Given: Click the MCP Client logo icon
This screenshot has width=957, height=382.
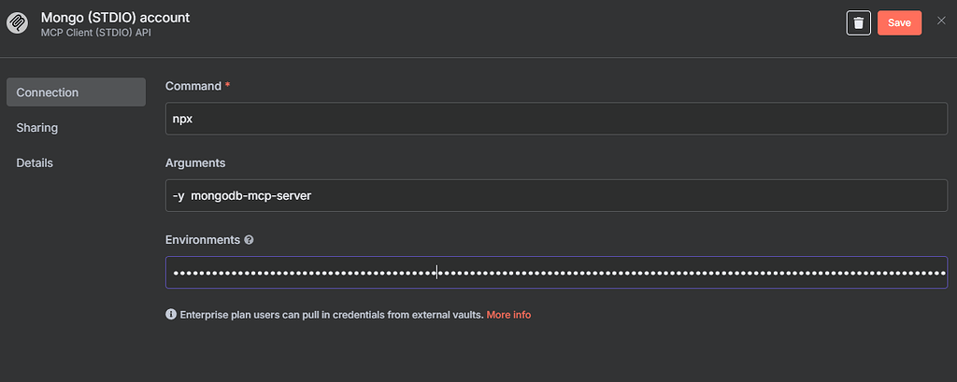Looking at the screenshot, I should 17,23.
